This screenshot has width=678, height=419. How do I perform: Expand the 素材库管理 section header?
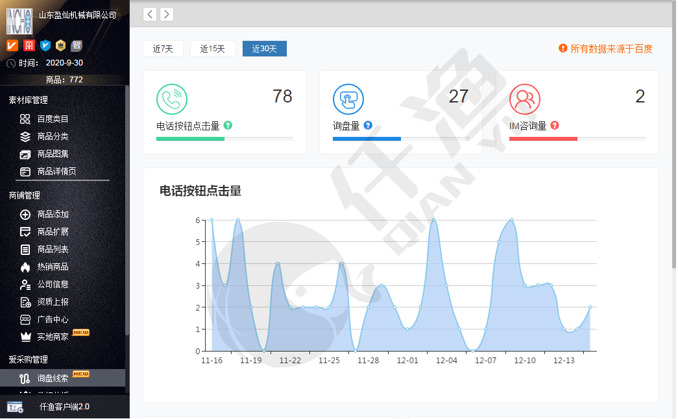tap(28, 101)
